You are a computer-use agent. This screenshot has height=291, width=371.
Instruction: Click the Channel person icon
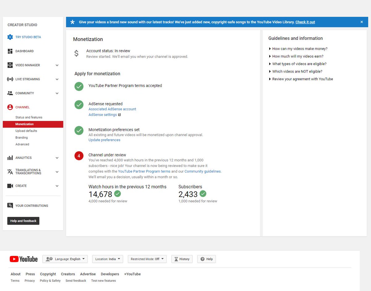coord(10,107)
